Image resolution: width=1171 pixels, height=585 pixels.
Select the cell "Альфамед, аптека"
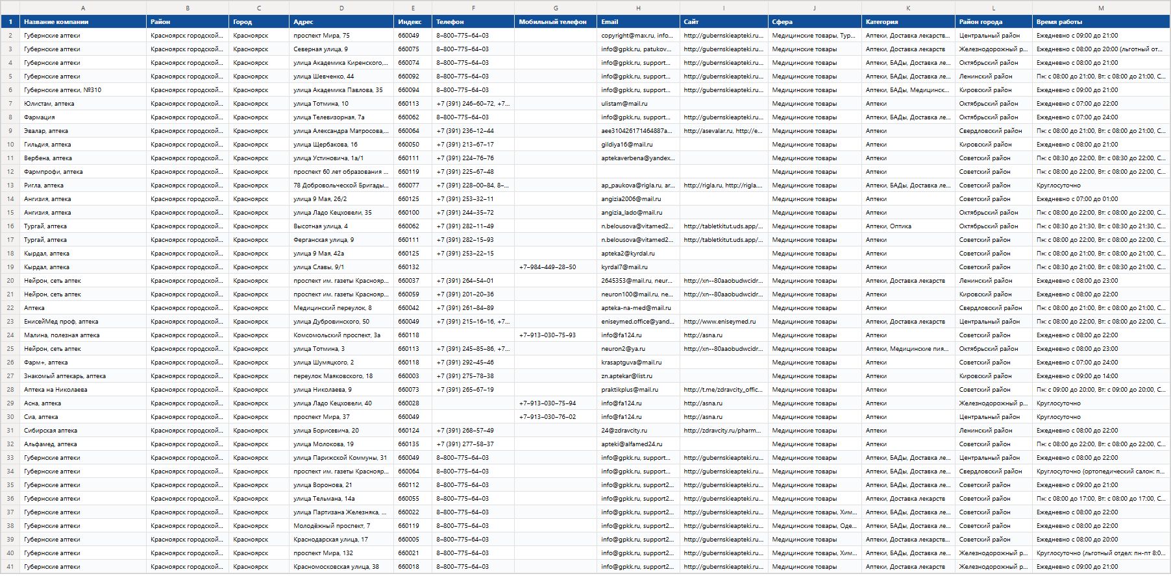coord(83,444)
